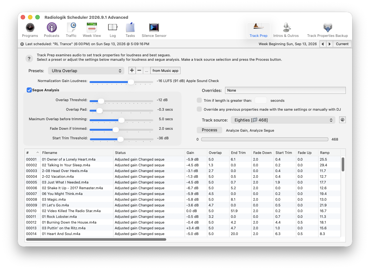This screenshot has height=270, width=370.
Task: Click the Overlap column header
Action: [x=218, y=153]
